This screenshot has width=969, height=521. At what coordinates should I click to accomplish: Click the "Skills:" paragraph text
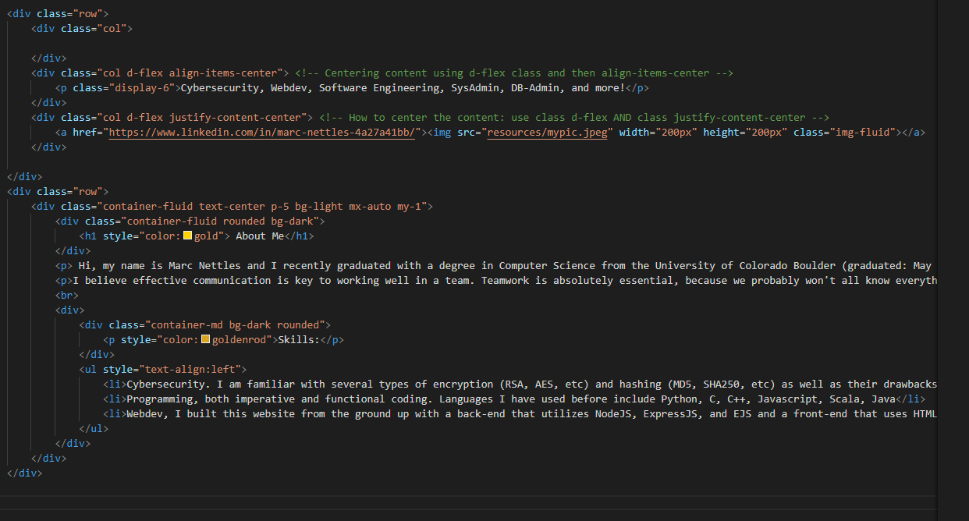coord(299,340)
